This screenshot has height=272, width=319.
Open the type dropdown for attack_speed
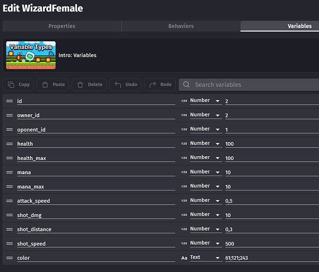(206, 201)
